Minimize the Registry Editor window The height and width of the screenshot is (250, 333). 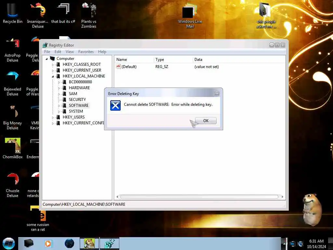tap(272, 45)
